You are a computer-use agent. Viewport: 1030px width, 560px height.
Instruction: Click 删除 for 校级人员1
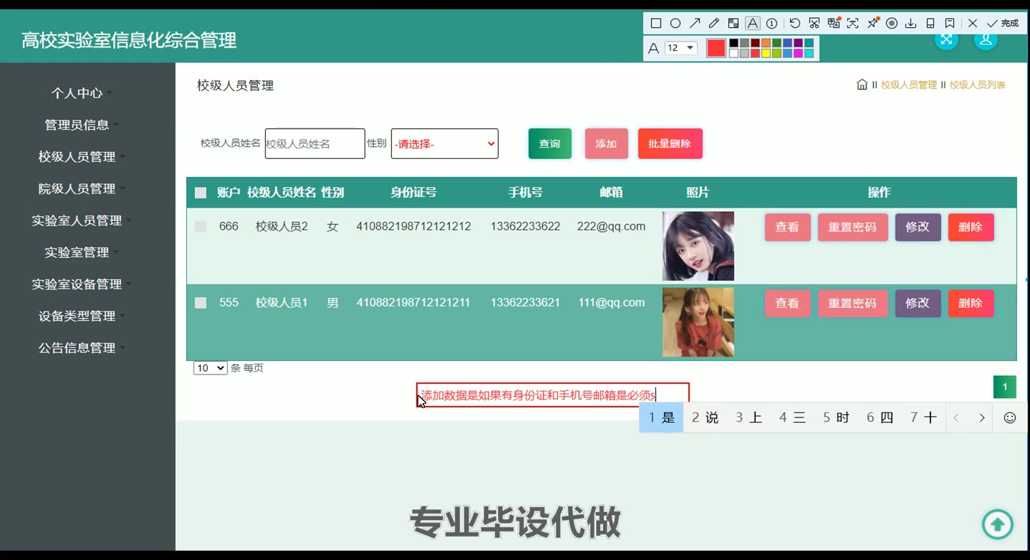(971, 304)
